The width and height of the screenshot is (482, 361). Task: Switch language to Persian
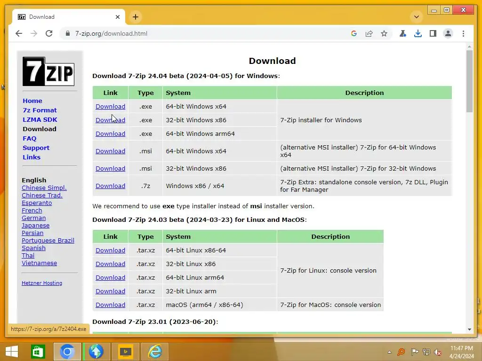coord(32,233)
